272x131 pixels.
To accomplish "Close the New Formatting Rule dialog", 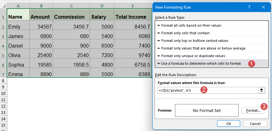I will point(263,7).
